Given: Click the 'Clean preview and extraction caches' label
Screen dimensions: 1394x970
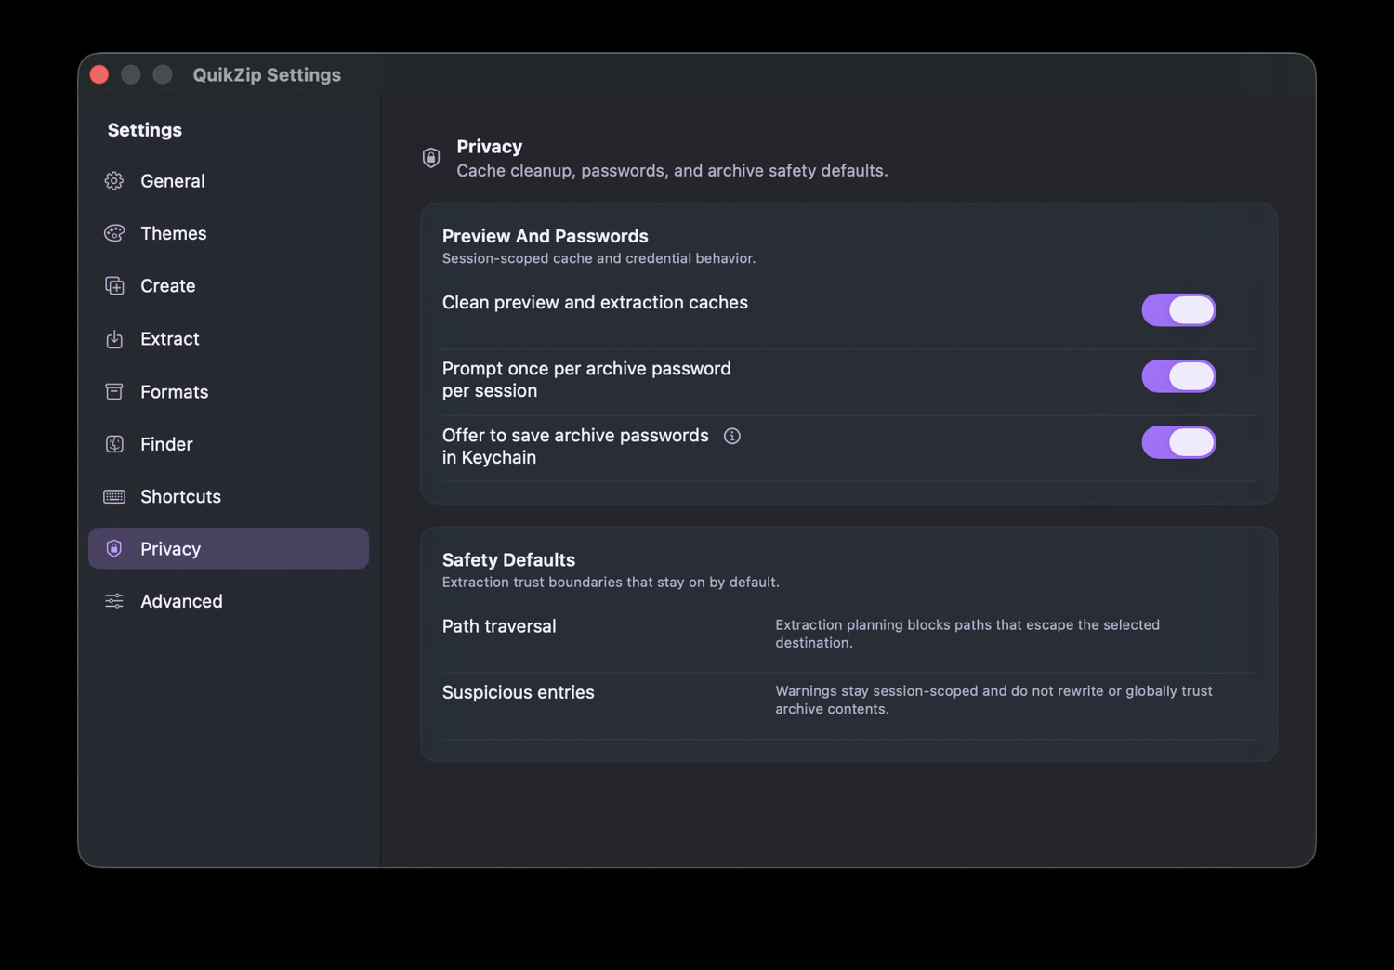Looking at the screenshot, I should point(595,303).
